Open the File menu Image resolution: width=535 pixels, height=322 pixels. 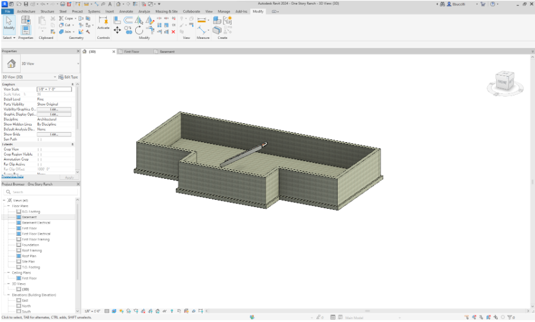[x=8, y=12]
